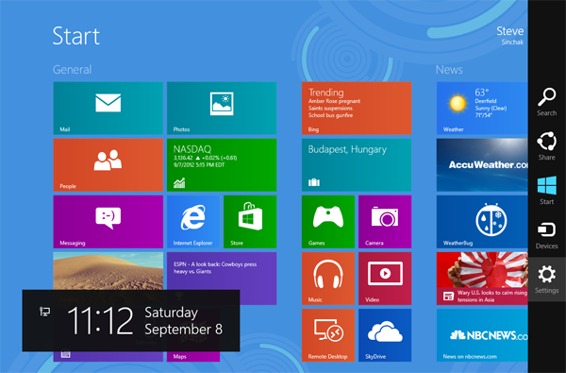Open the Music tile
The image size is (566, 373).
click(x=328, y=279)
